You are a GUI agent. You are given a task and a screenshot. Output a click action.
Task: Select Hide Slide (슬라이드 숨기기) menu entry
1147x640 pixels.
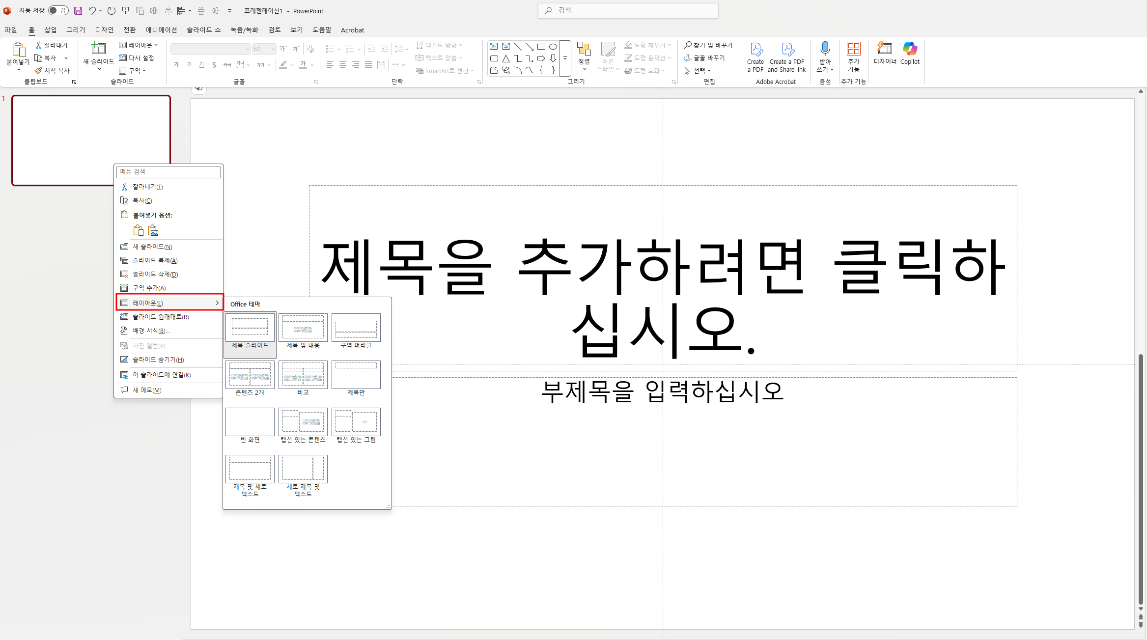click(x=158, y=360)
